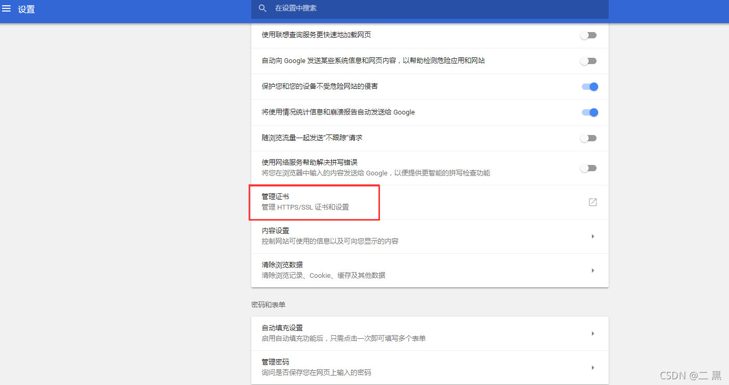
Task: Expand 管理密码 arrow
Action: click(x=593, y=368)
